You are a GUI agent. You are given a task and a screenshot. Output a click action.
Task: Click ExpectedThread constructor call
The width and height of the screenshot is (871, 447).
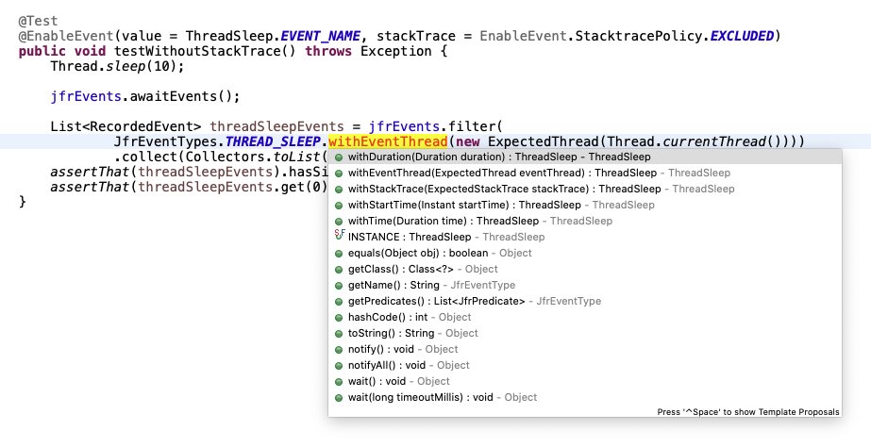pyautogui.click(x=544, y=141)
